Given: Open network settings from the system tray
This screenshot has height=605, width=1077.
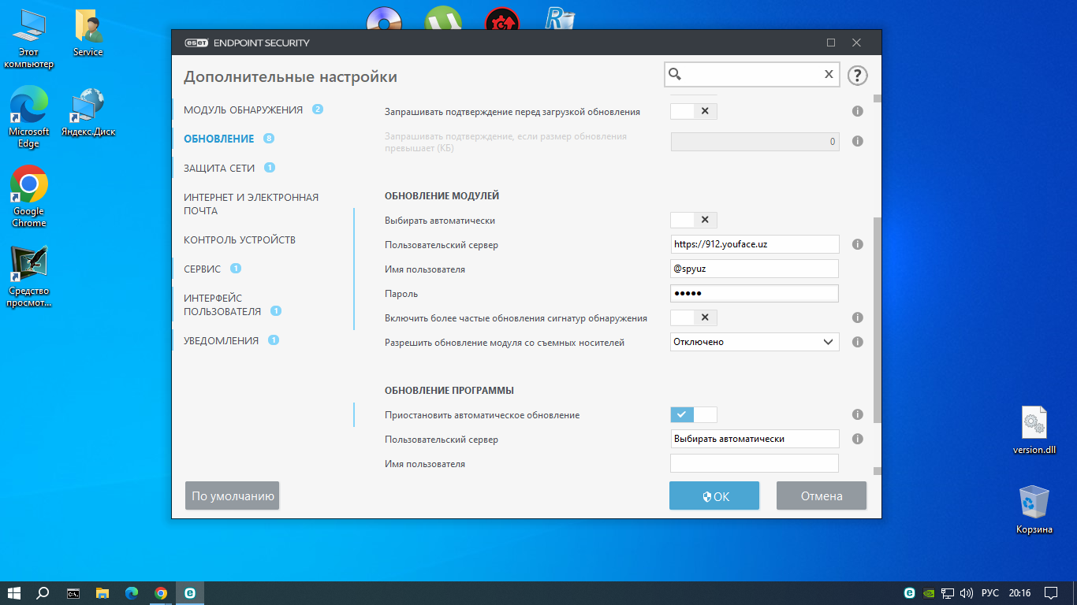Looking at the screenshot, I should [948, 593].
